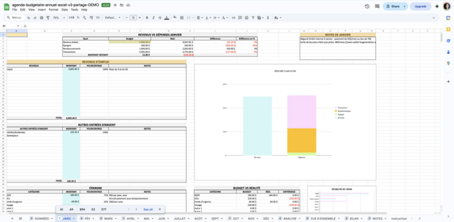
Task: Collapse the toolbar with the chevron
Action: [433, 18]
